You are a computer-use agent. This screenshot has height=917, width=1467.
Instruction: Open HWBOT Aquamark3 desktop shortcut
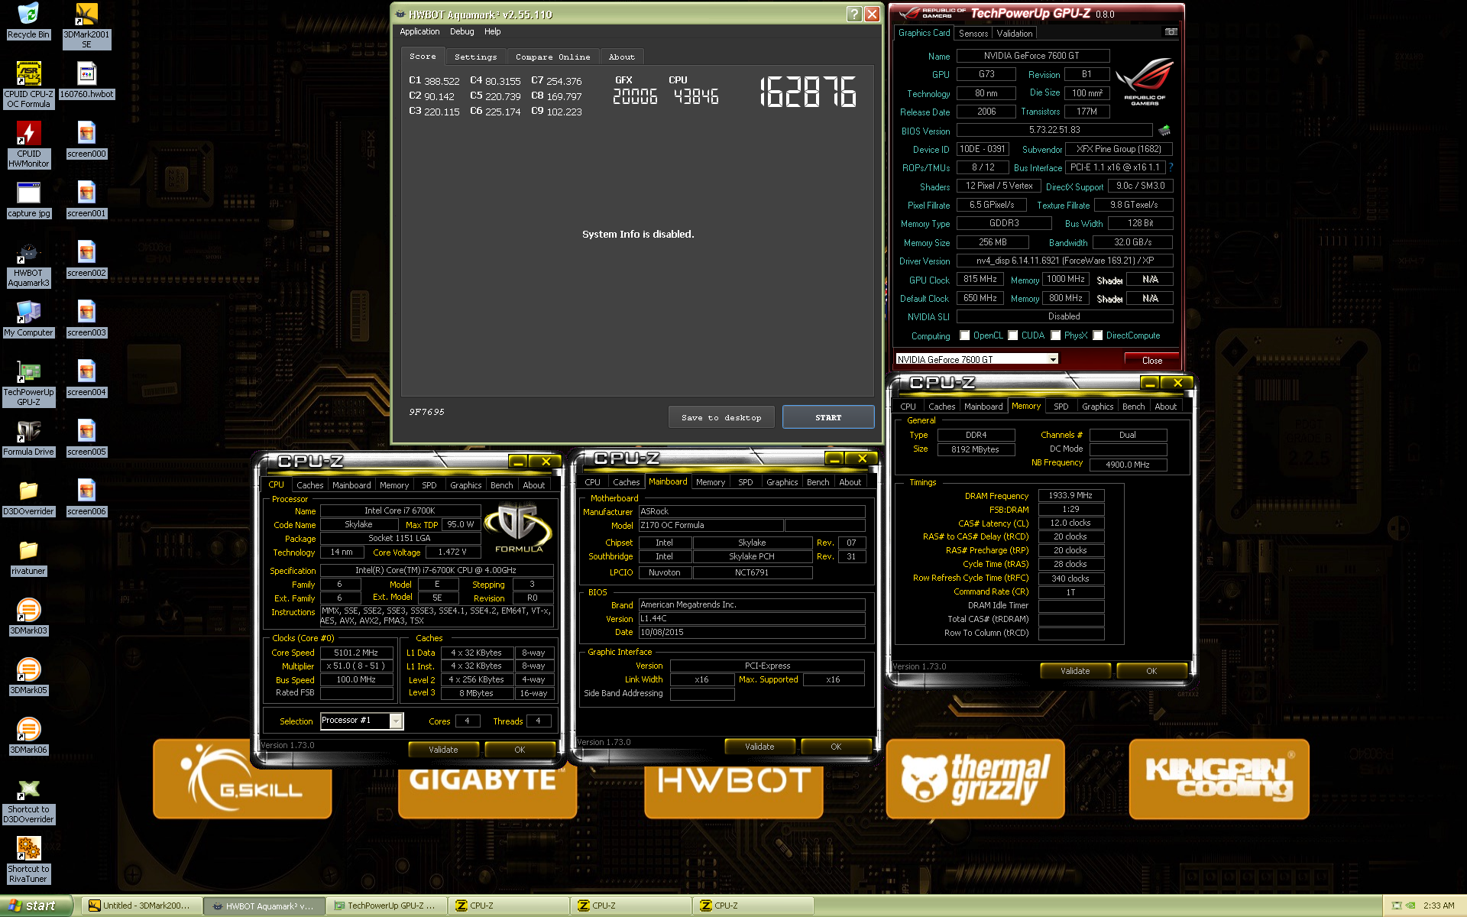pos(28,264)
